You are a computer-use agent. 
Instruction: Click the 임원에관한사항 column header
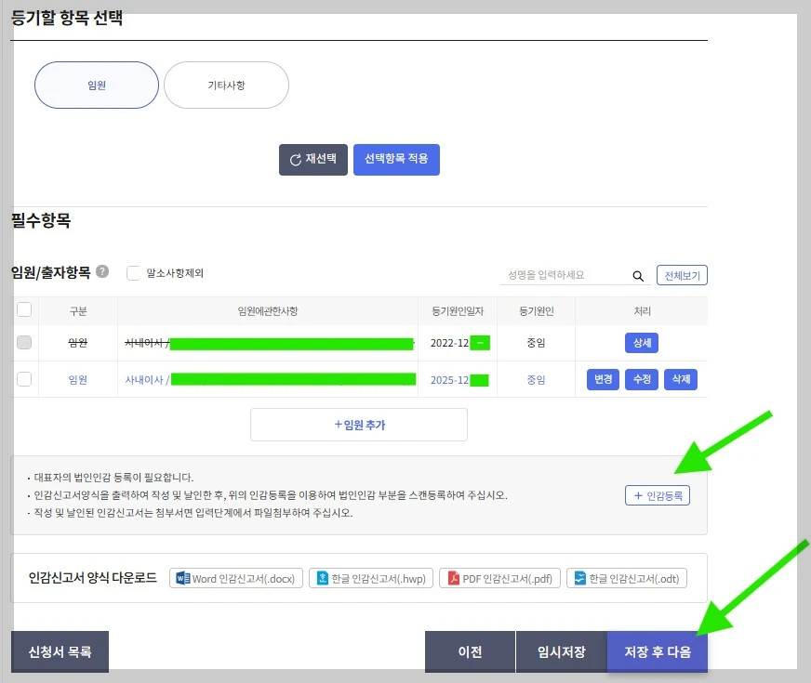click(268, 311)
